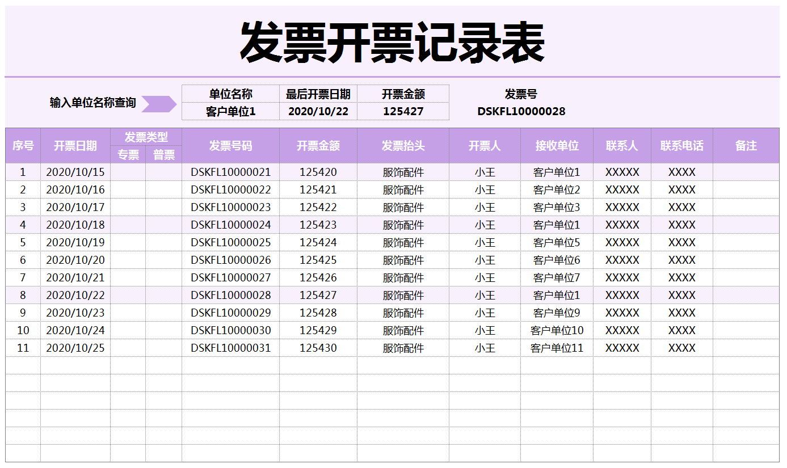This screenshot has height=468, width=787.
Task: Select the 备注 cell in row DSKFL10000026
Action: (x=746, y=260)
